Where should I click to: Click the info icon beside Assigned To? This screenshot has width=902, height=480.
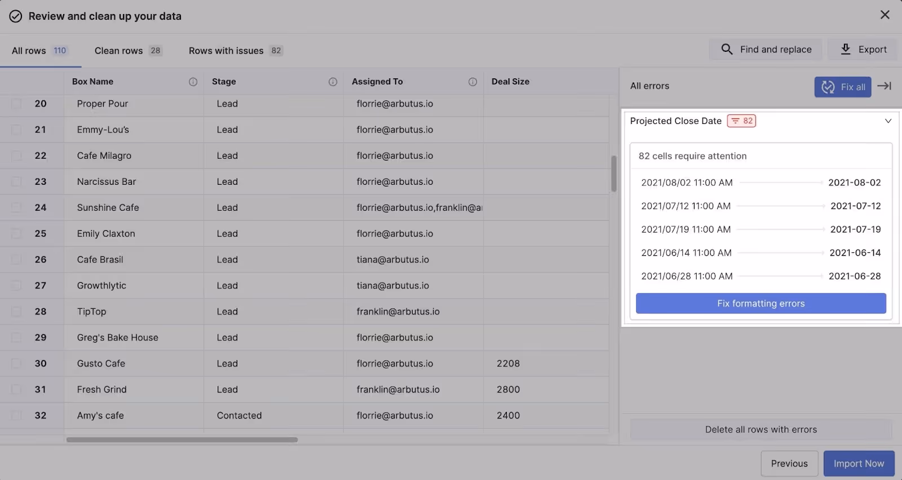pyautogui.click(x=472, y=82)
